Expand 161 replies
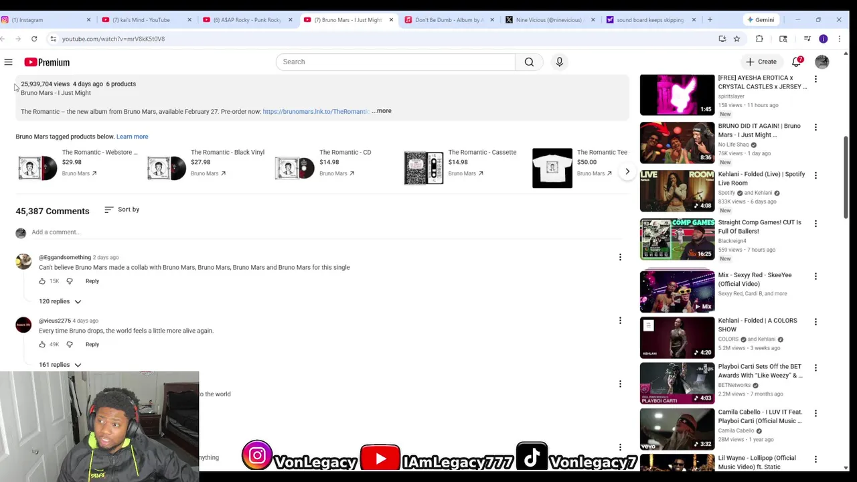The image size is (857, 482). (60, 365)
